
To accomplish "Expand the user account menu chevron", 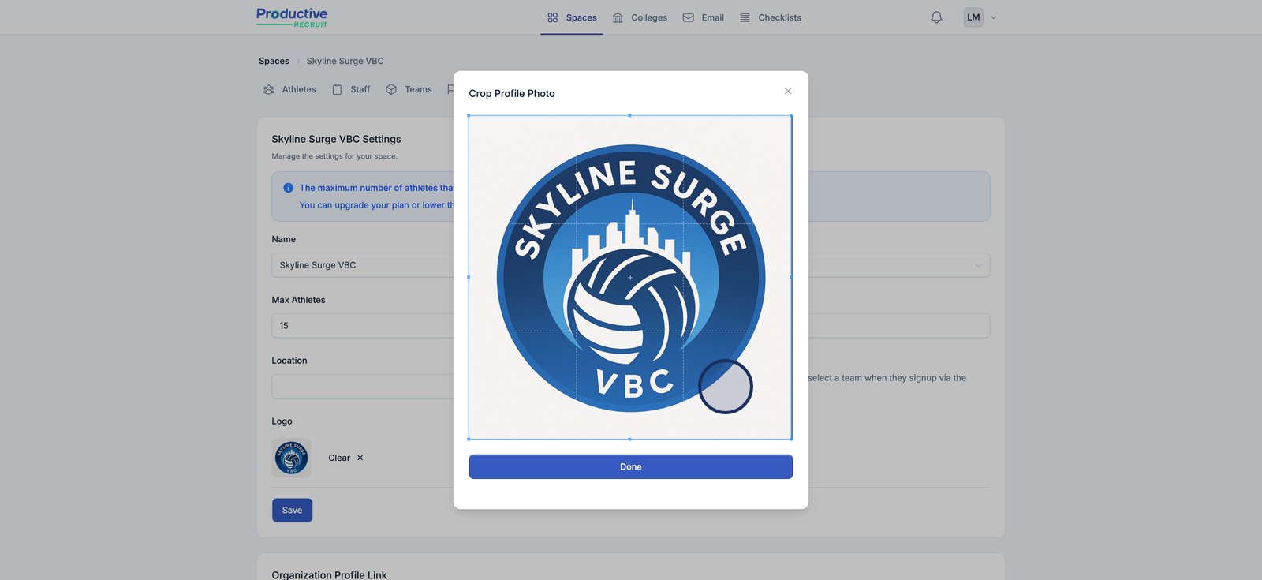I will 993,17.
